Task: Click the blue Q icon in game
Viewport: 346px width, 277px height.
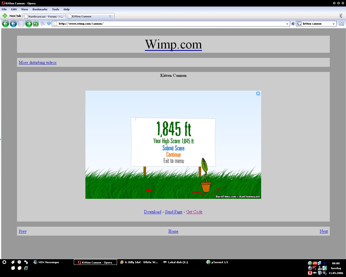Action: point(258,94)
